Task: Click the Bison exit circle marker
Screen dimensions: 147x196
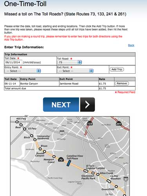Action: point(40,149)
